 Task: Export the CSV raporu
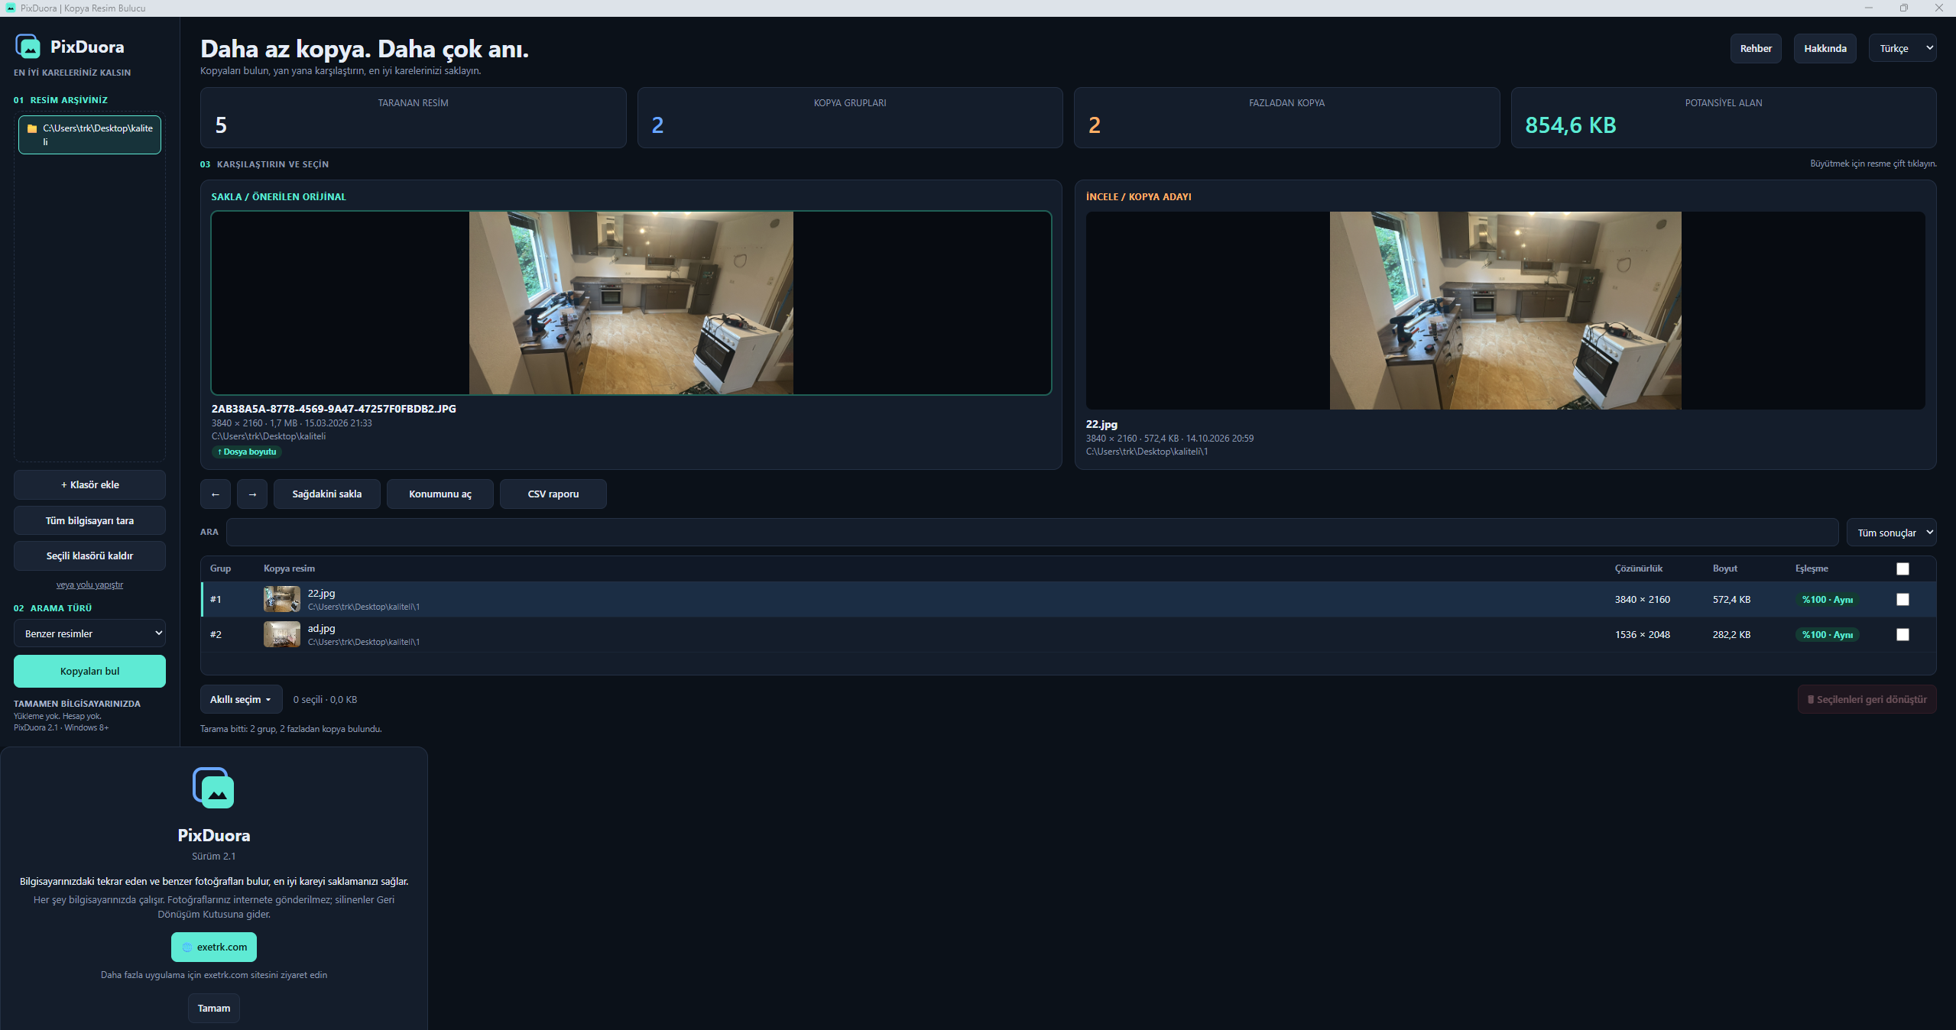(x=553, y=494)
